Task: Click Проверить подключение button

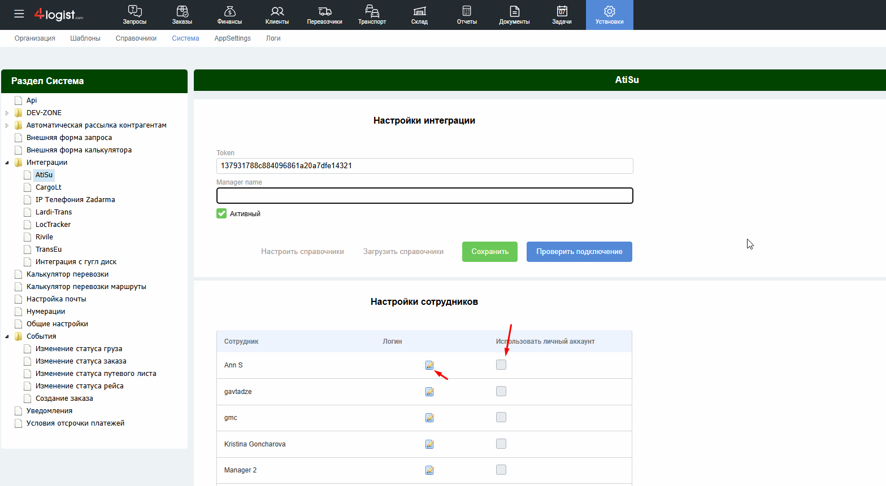Action: 579,252
